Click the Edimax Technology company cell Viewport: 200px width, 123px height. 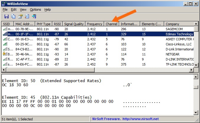click(179, 34)
